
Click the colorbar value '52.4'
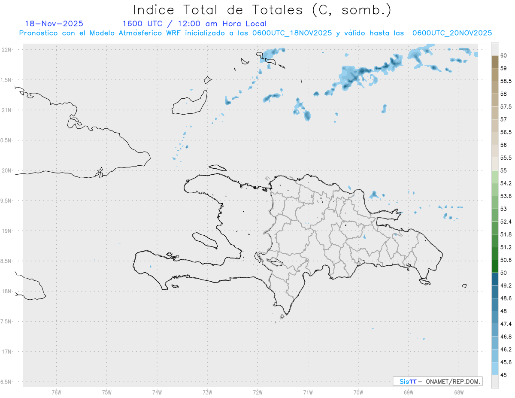(x=506, y=222)
